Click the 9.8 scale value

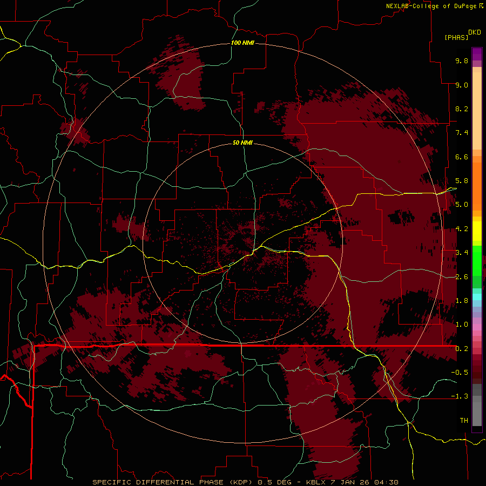coord(462,61)
